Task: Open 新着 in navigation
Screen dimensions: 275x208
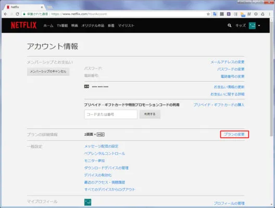Action: tap(111, 25)
